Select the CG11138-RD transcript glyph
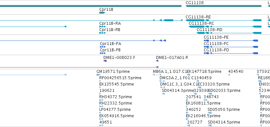This screenshot has width=270, height=127. pos(229,33)
